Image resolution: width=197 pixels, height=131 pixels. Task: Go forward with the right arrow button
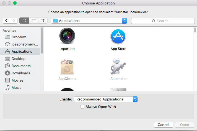pyautogui.click(x=14, y=21)
